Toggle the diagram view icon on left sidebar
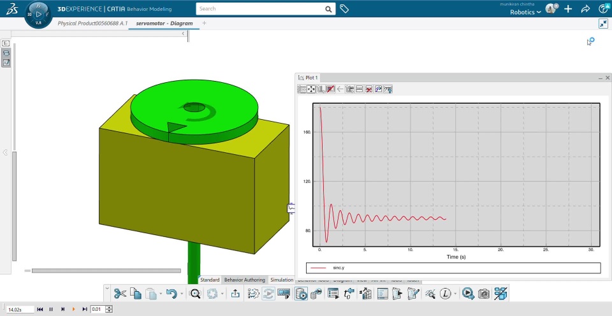 (6, 53)
